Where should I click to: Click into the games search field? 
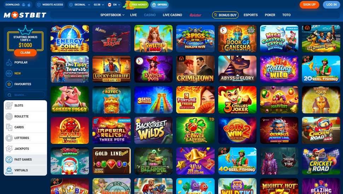pos(25,95)
